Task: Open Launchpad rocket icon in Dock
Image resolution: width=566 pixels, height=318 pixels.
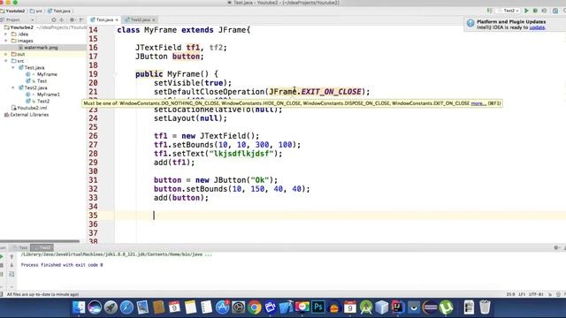Action: coord(111,307)
